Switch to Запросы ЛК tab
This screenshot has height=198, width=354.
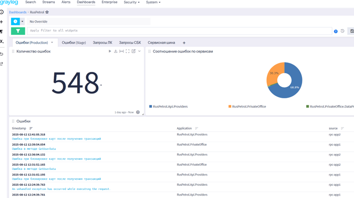coord(102,42)
